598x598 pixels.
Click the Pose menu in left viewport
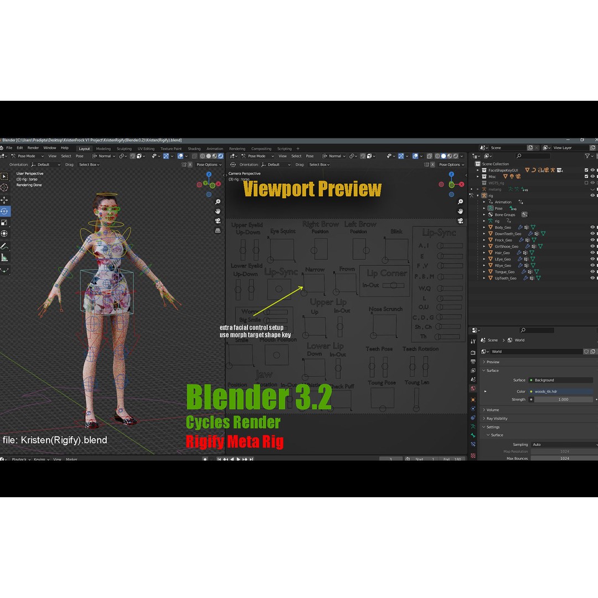click(79, 156)
